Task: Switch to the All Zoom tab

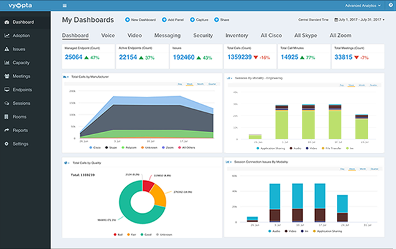Action: 340,36
